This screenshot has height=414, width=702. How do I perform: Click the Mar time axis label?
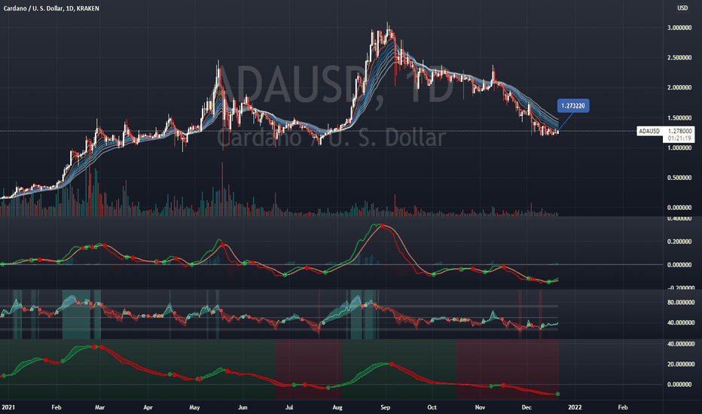click(x=100, y=407)
